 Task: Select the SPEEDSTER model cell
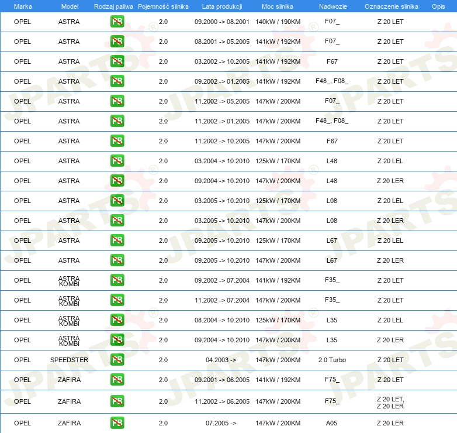pyautogui.click(x=69, y=360)
